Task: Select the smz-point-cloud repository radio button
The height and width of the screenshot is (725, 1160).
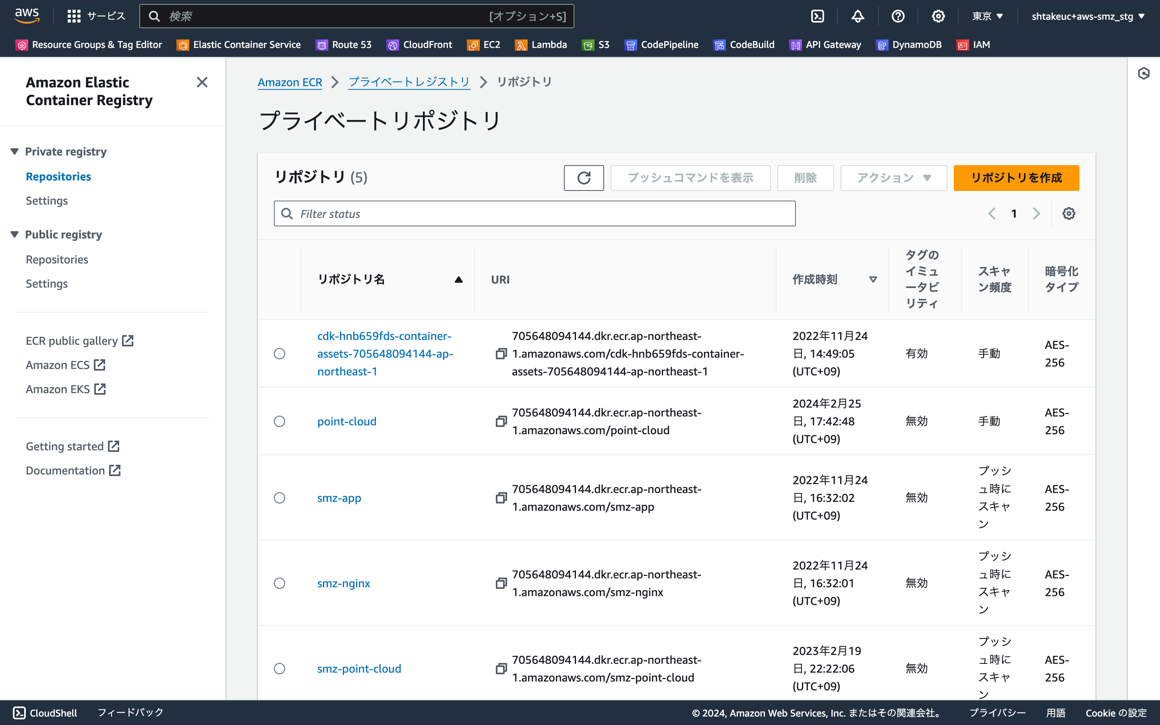Action: click(280, 669)
